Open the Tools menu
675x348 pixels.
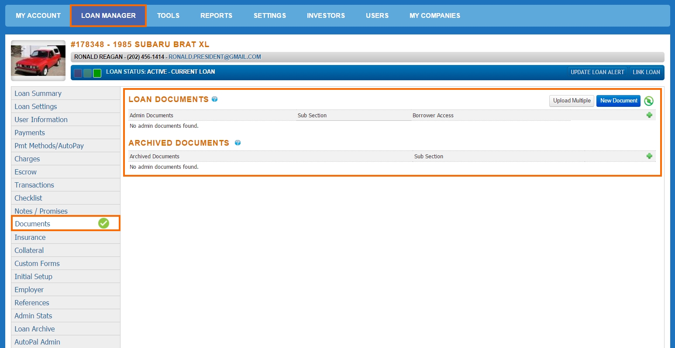(x=168, y=16)
